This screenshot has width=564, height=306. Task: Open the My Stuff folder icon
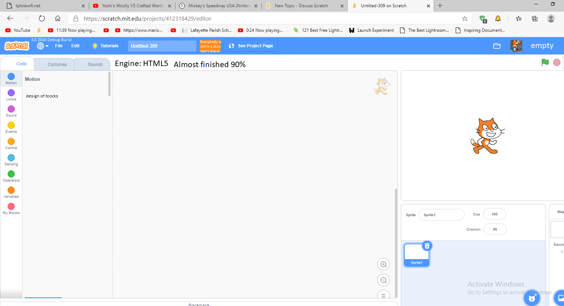pos(497,46)
